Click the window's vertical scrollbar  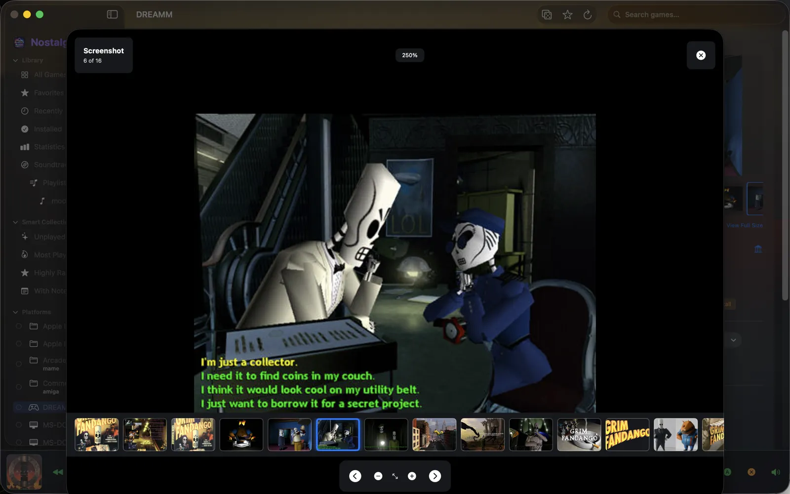click(785, 165)
